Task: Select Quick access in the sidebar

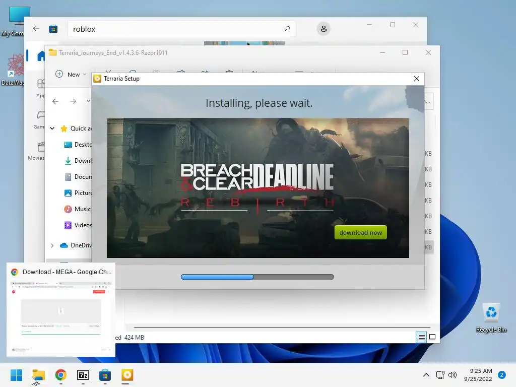Action: (77, 128)
